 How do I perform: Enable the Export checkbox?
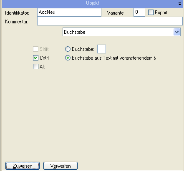pos(151,13)
